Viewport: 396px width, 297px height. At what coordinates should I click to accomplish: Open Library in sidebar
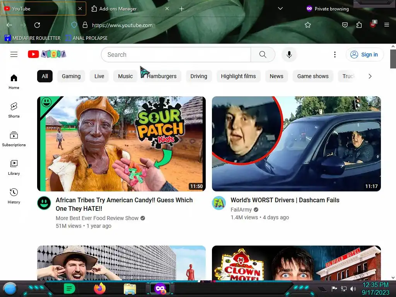[x=14, y=167]
